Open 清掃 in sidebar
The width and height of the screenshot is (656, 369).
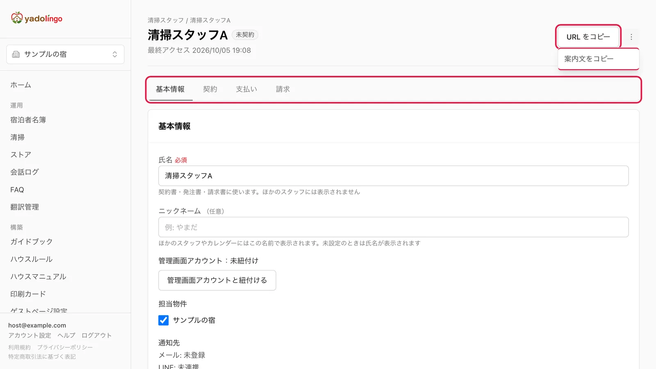(x=18, y=137)
